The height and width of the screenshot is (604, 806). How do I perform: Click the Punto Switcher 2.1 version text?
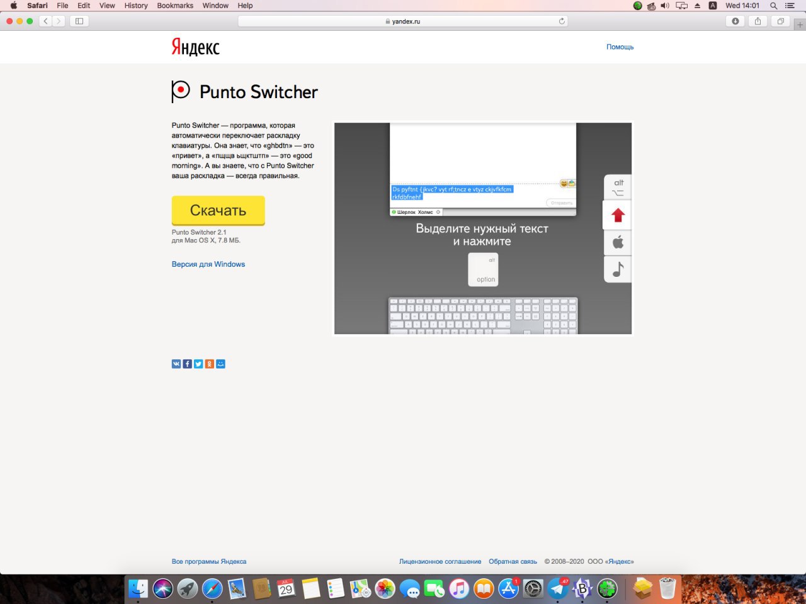pyautogui.click(x=199, y=232)
